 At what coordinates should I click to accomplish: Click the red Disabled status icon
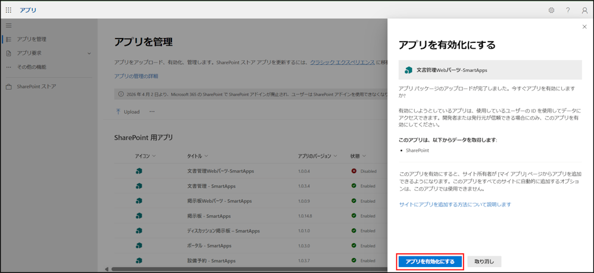tap(354, 171)
